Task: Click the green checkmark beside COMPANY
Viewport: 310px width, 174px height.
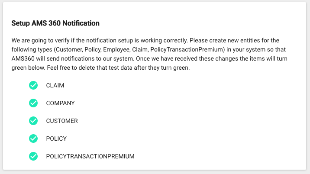Action: point(33,103)
